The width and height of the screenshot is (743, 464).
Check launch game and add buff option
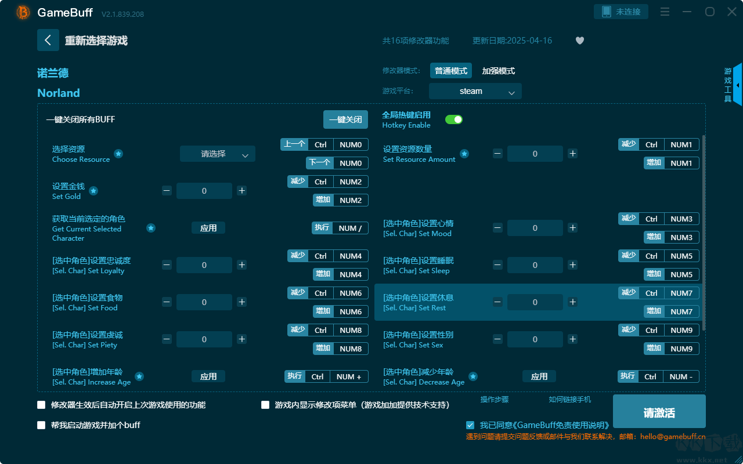(41, 425)
